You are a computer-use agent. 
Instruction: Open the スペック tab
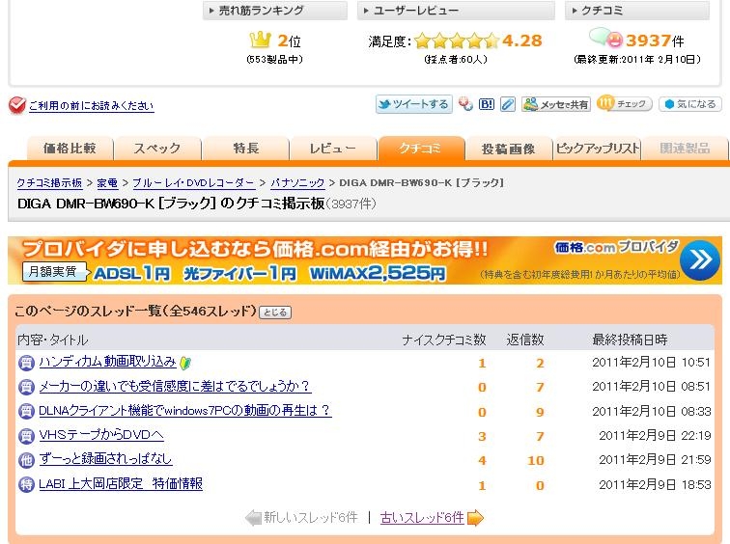click(x=157, y=149)
